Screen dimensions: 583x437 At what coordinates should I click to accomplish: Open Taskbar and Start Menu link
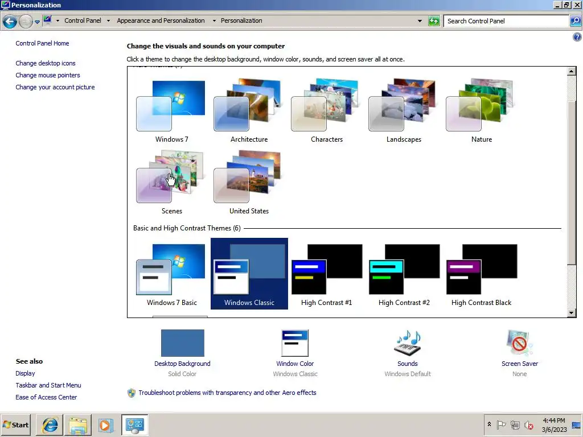tap(48, 385)
